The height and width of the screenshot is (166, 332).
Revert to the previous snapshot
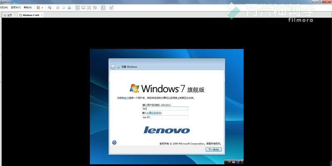(x=63, y=7)
